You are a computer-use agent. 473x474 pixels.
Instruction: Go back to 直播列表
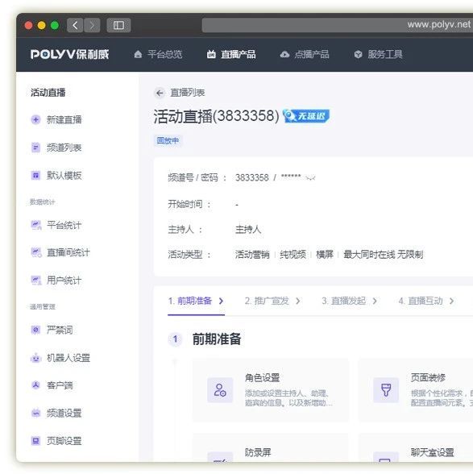coord(188,93)
